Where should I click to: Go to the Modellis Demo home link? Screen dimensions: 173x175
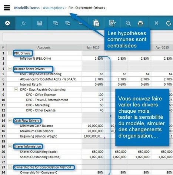point(27,8)
